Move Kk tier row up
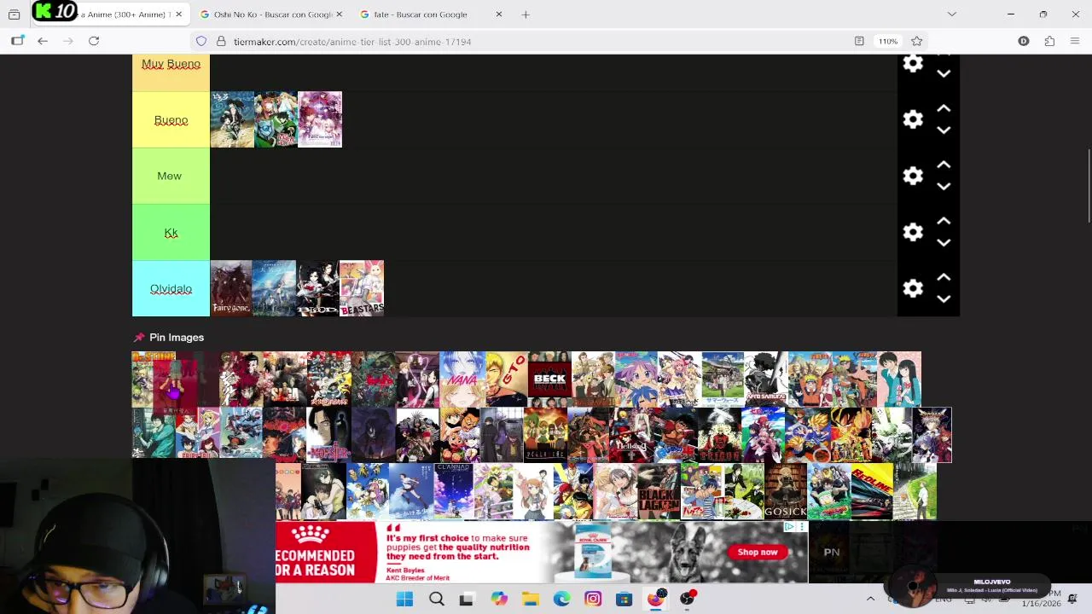 pos(944,222)
